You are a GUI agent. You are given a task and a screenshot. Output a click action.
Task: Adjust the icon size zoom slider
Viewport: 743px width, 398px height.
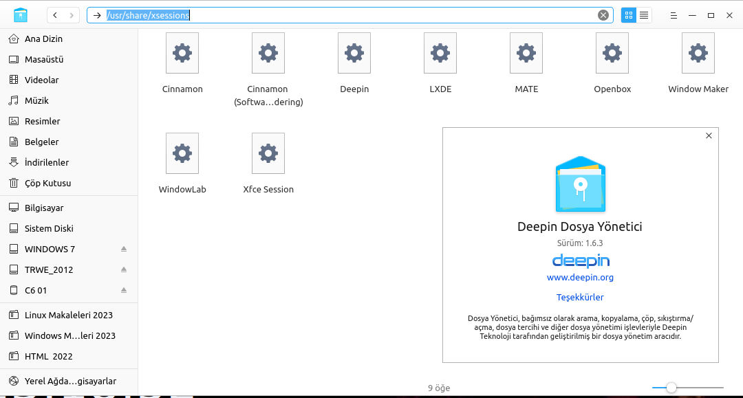[671, 388]
